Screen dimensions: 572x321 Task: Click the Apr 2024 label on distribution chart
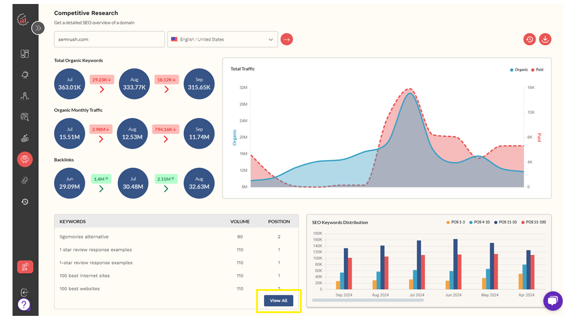[526, 295]
